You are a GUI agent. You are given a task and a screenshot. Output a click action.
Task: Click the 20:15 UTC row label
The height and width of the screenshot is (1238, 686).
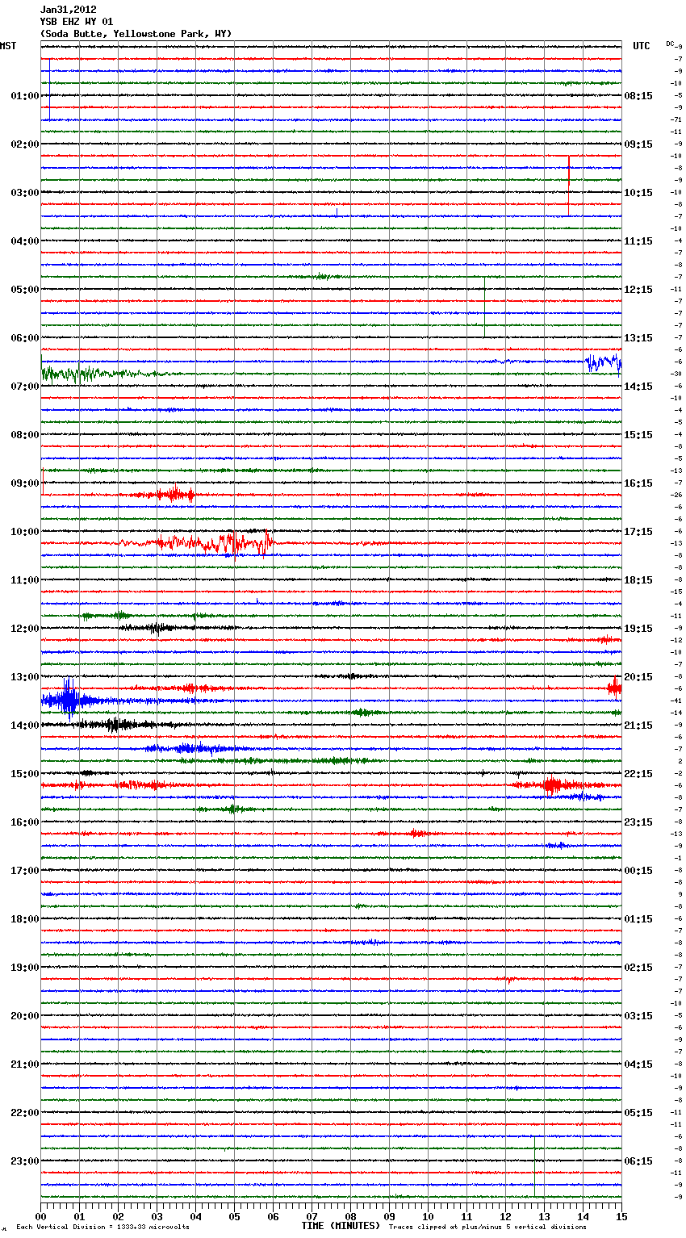pos(638,677)
